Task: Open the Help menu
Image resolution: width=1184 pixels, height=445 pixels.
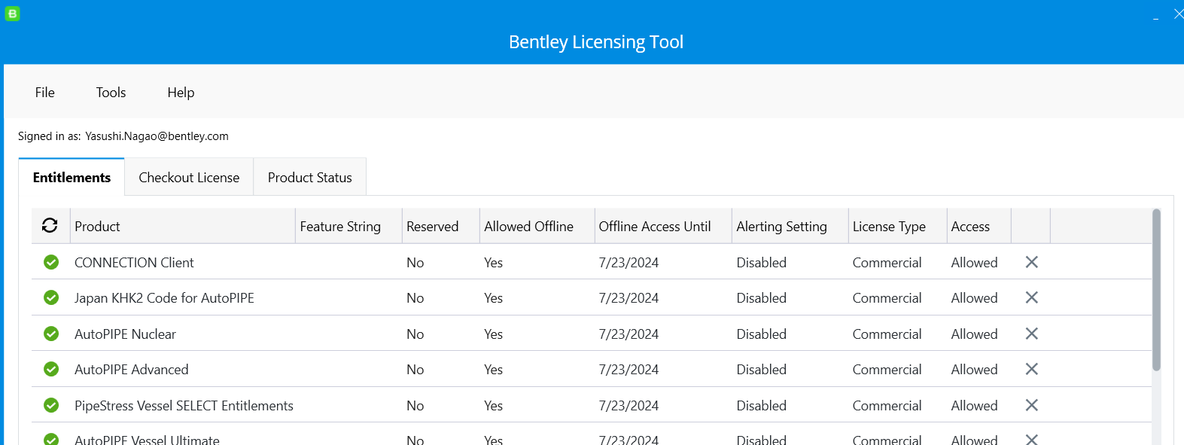Action: coord(181,93)
